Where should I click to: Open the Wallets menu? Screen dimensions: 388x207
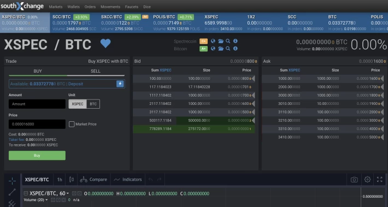coord(73,7)
